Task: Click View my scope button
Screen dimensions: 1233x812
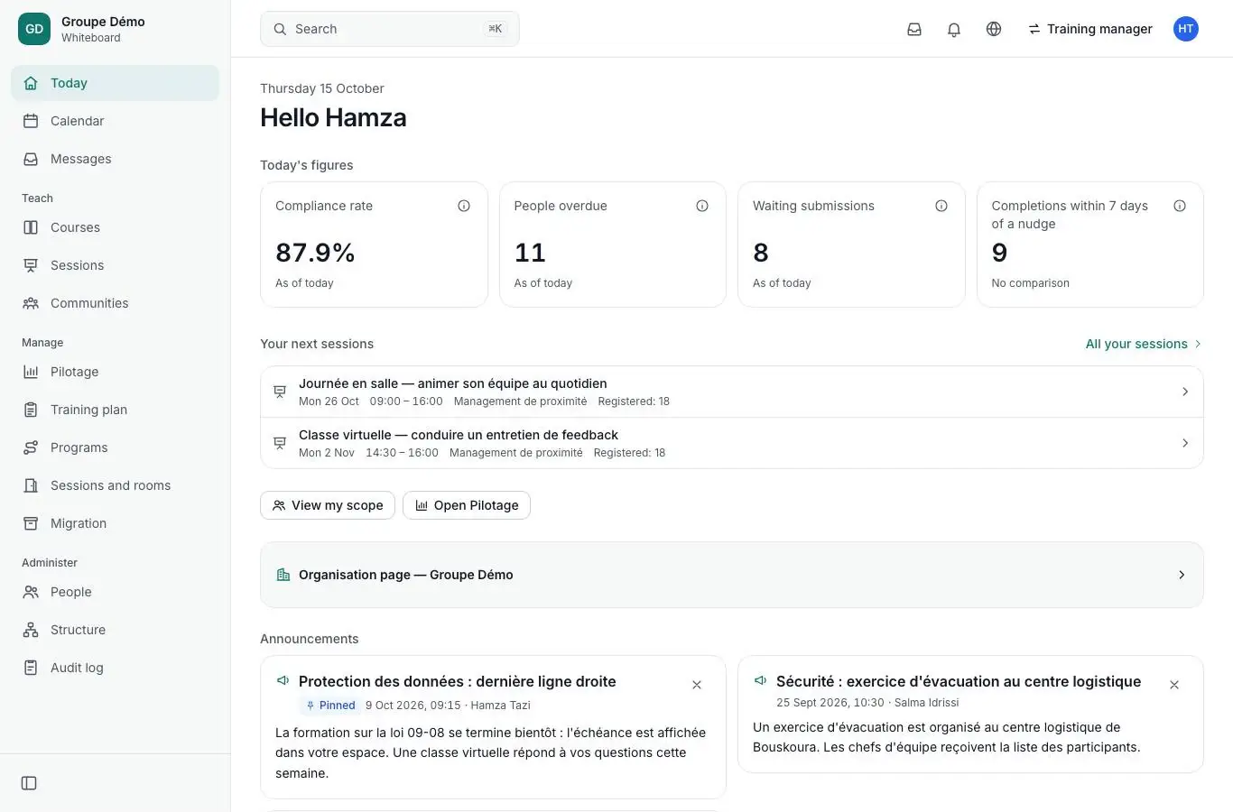Action: point(328,505)
